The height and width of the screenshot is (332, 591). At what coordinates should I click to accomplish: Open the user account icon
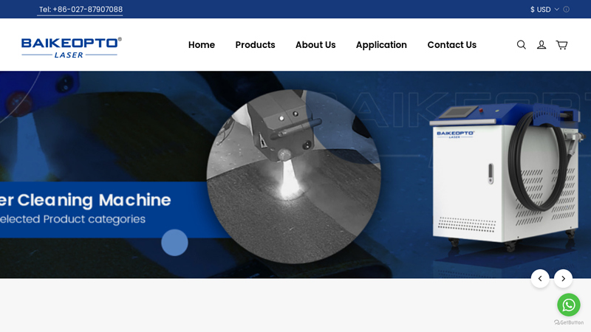542,45
